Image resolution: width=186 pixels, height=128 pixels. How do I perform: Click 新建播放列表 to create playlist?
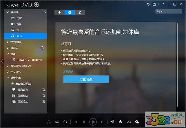pyautogui.click(x=21, y=84)
